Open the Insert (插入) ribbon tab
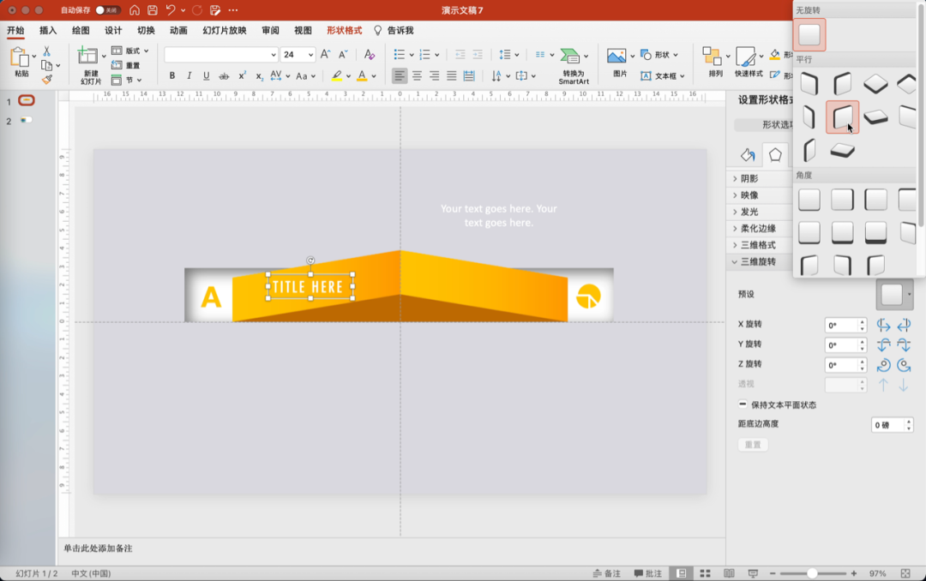The height and width of the screenshot is (581, 926). pyautogui.click(x=48, y=31)
